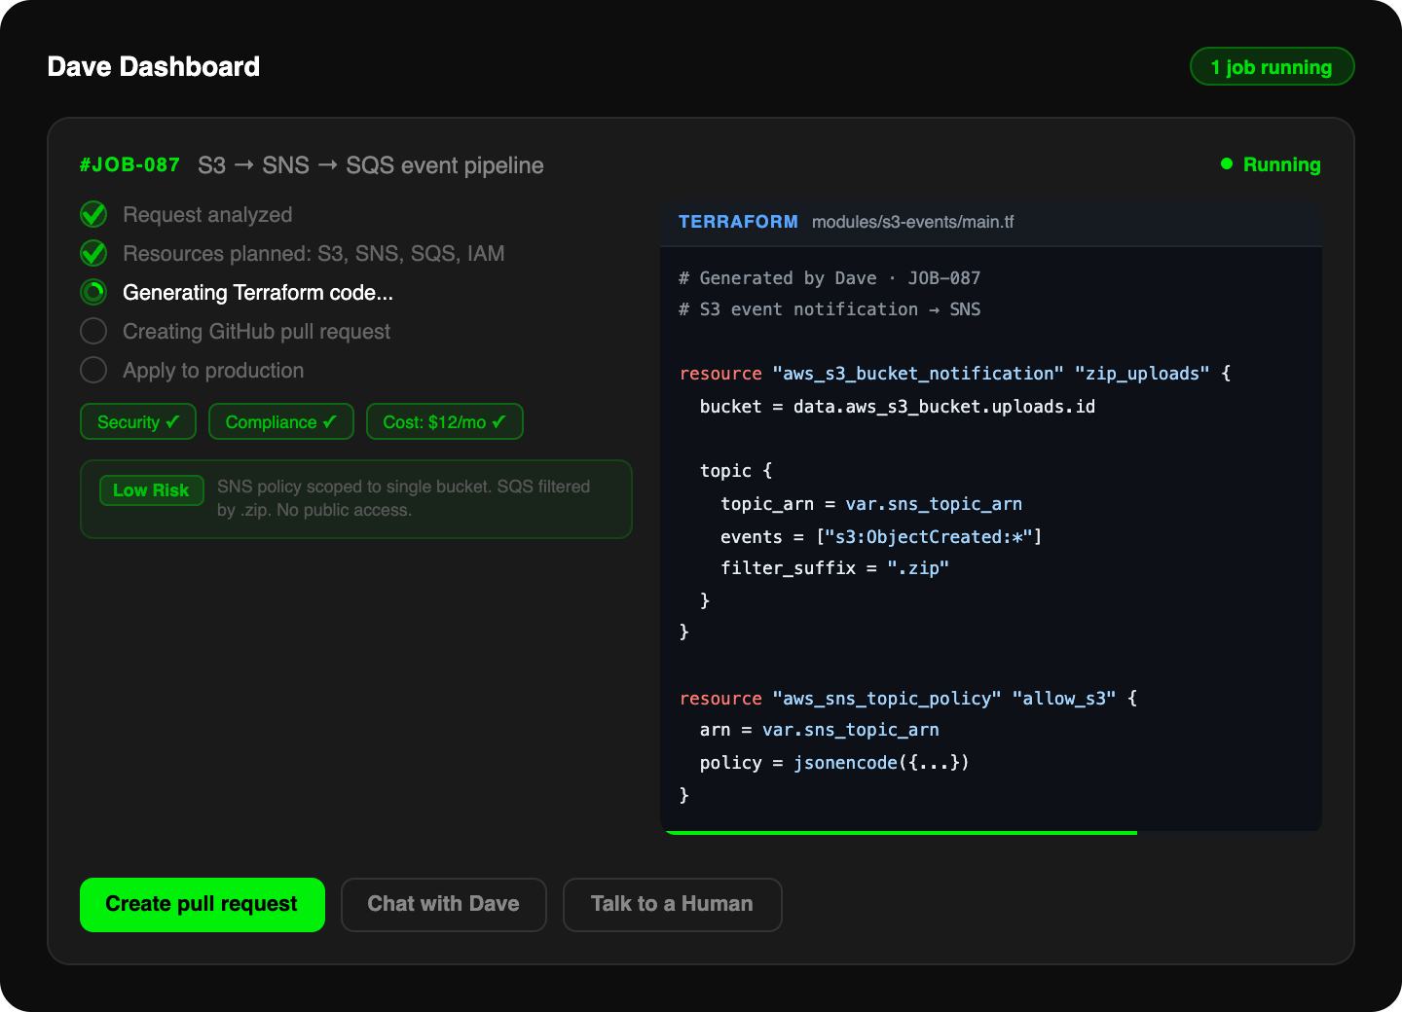Select the empty circle for Apply to production

pyautogui.click(x=93, y=370)
